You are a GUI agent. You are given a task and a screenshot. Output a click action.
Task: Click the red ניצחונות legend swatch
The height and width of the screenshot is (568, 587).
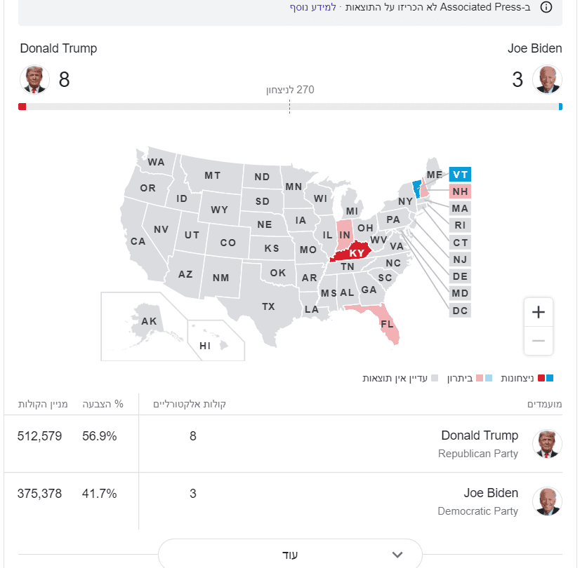(541, 378)
